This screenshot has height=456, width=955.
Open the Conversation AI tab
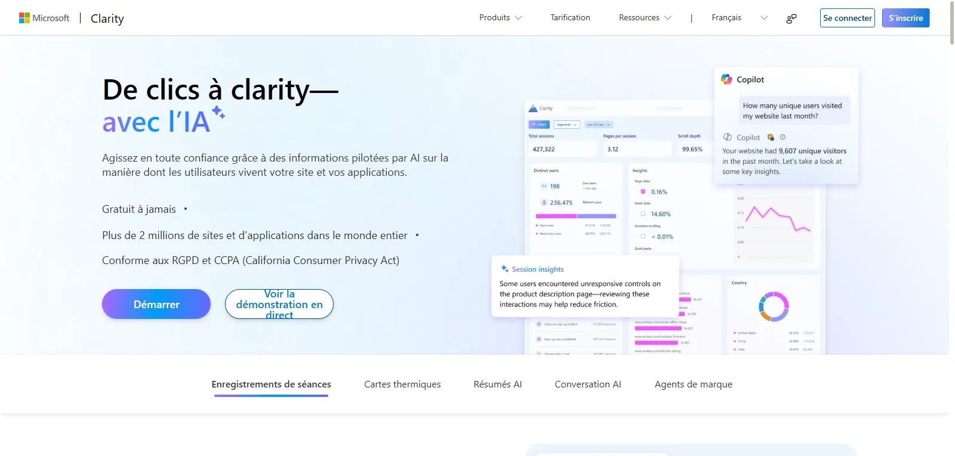pos(588,384)
